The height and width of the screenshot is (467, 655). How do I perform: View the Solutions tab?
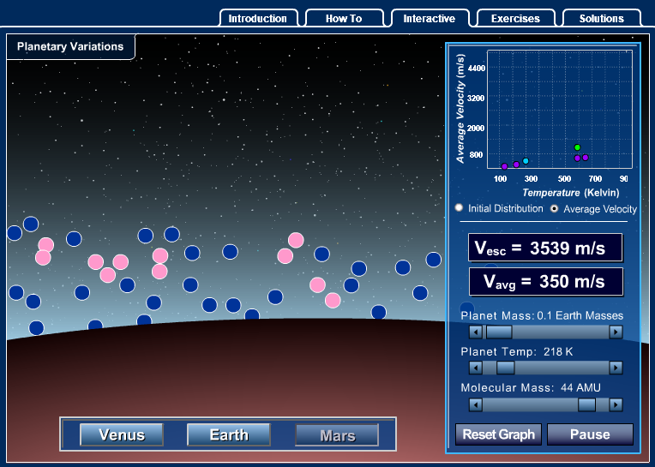point(602,18)
